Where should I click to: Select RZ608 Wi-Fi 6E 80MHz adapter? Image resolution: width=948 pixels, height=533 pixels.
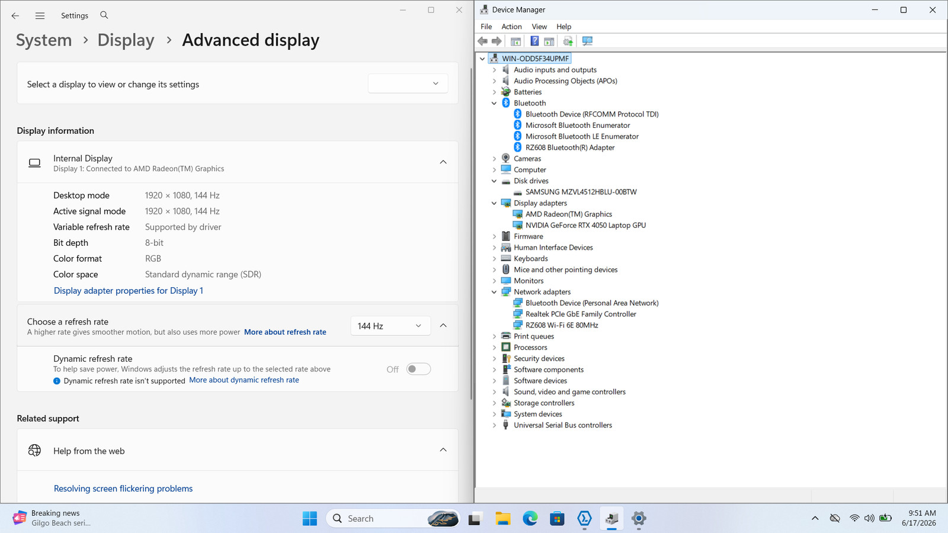click(x=562, y=325)
